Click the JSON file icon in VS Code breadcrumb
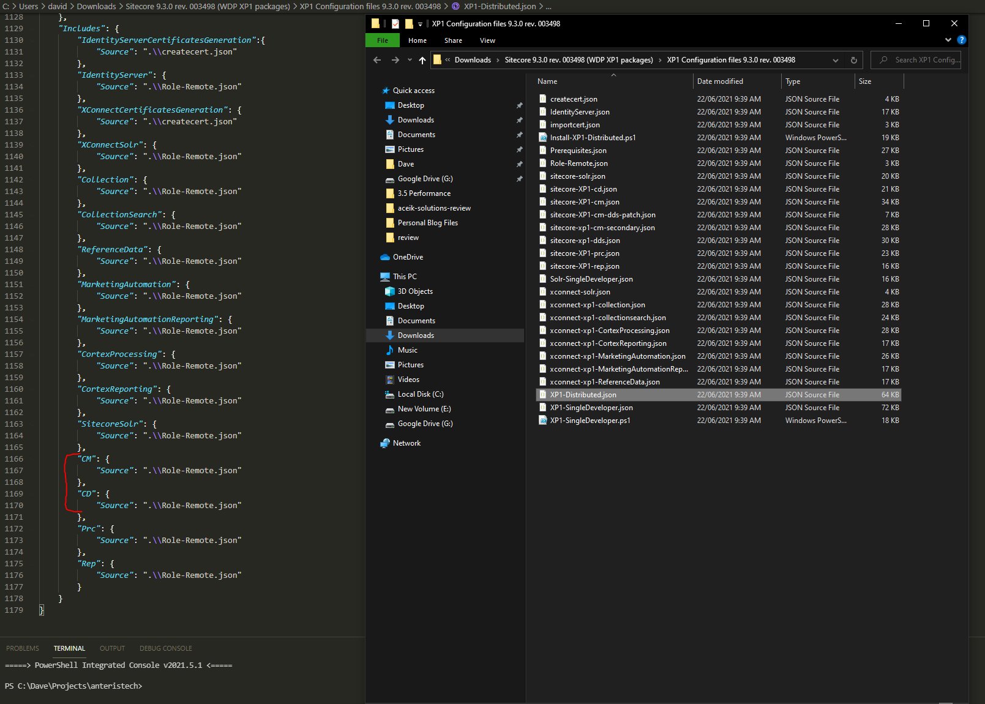The width and height of the screenshot is (985, 704). tap(455, 6)
